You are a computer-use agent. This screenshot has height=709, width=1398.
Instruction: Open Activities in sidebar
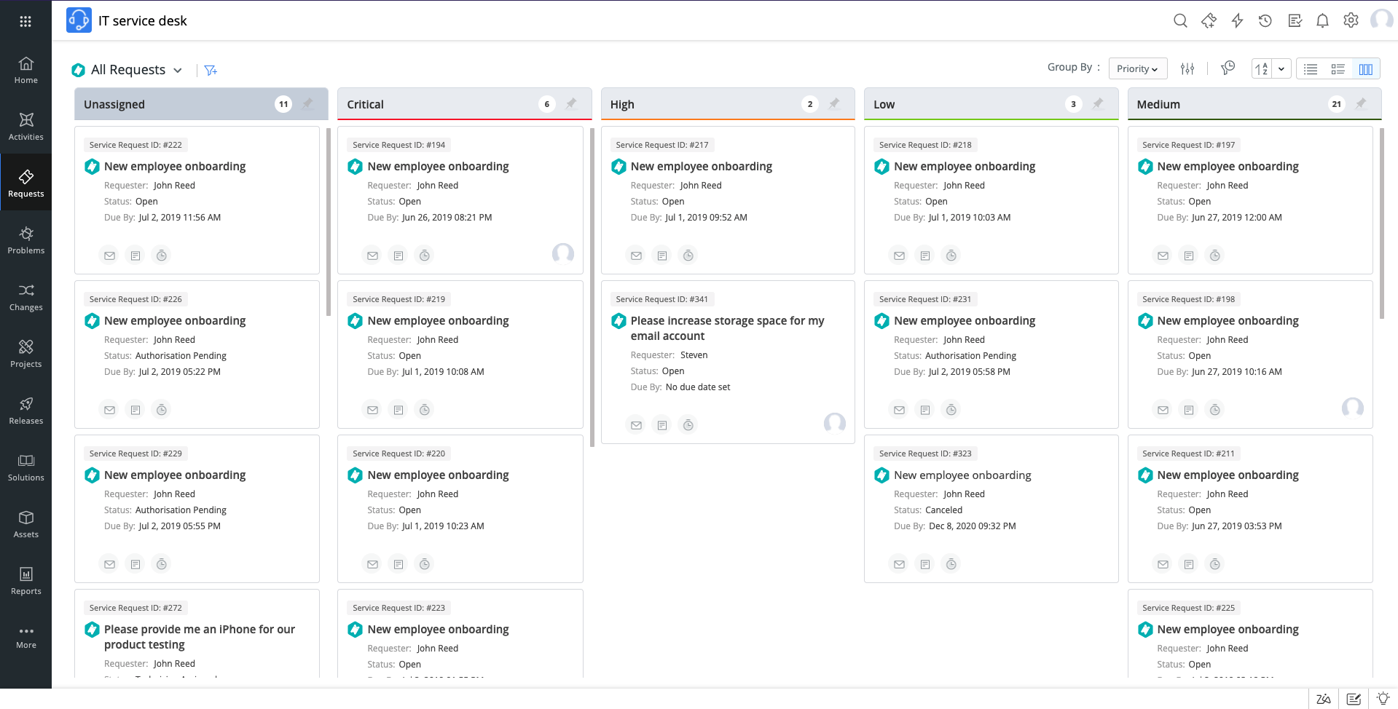click(25, 127)
